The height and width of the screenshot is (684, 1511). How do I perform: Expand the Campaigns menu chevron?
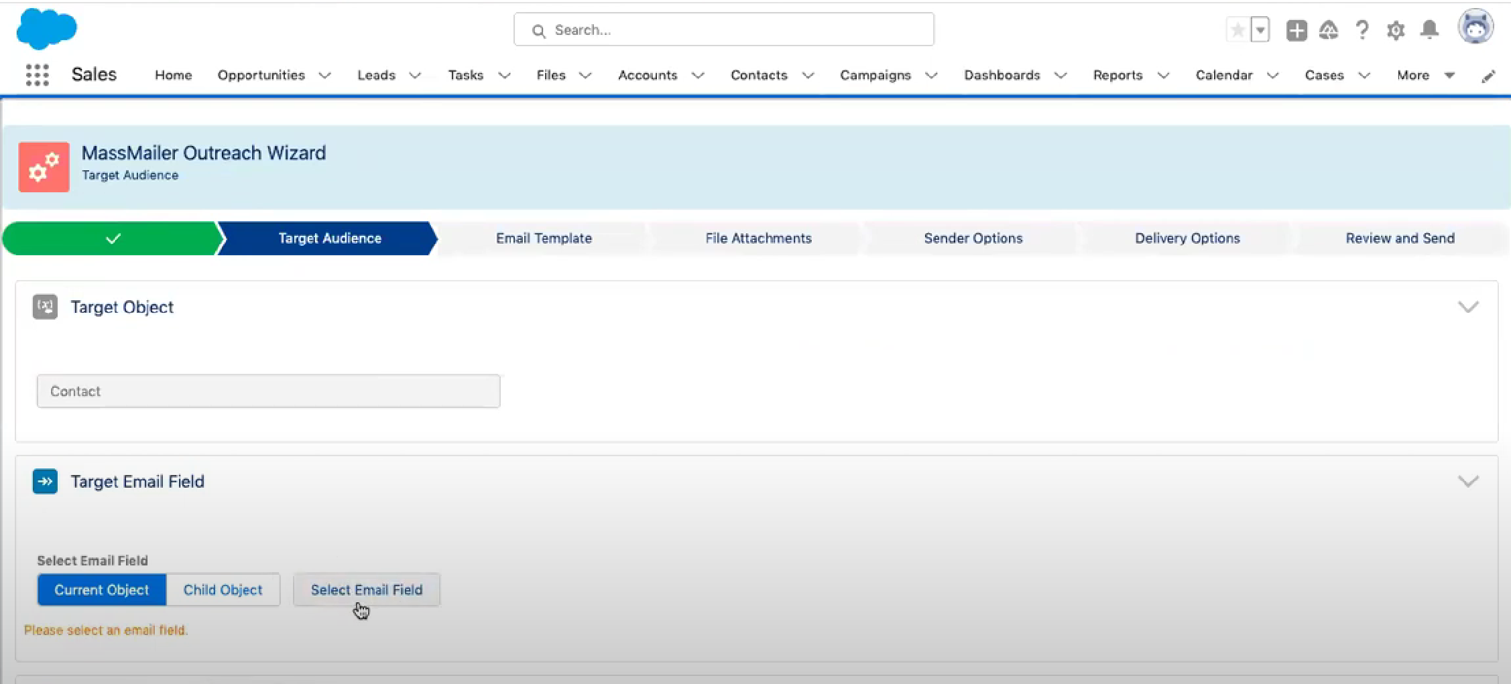[x=931, y=76]
